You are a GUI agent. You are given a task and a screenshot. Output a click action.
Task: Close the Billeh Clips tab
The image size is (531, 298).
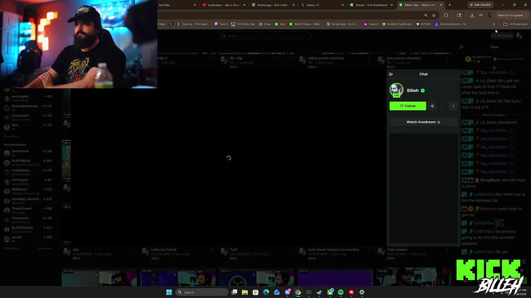pos(441,5)
